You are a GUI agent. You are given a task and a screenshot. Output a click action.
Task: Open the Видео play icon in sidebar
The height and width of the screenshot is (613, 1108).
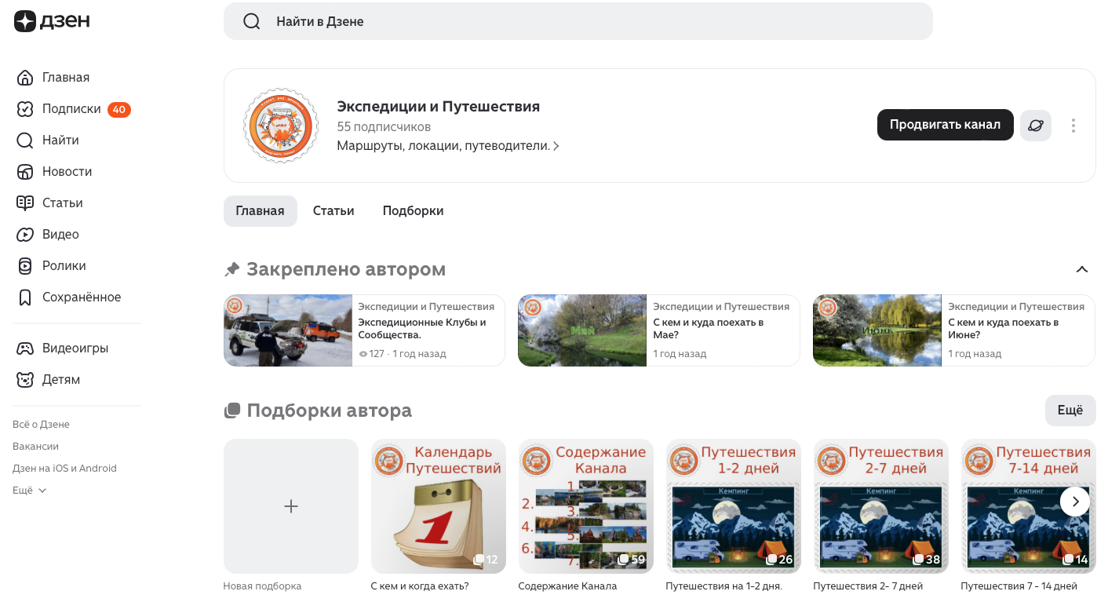click(25, 234)
